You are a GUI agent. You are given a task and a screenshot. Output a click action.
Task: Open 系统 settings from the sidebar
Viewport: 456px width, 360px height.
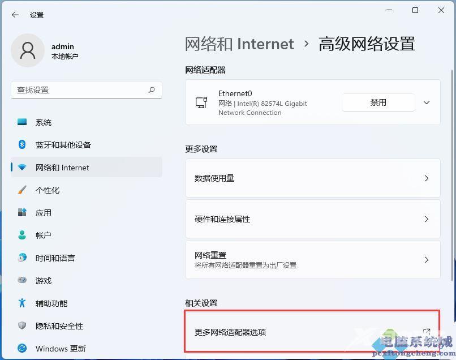[x=44, y=122]
